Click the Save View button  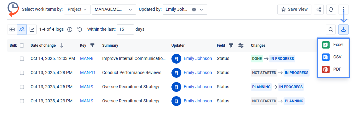click(x=294, y=10)
